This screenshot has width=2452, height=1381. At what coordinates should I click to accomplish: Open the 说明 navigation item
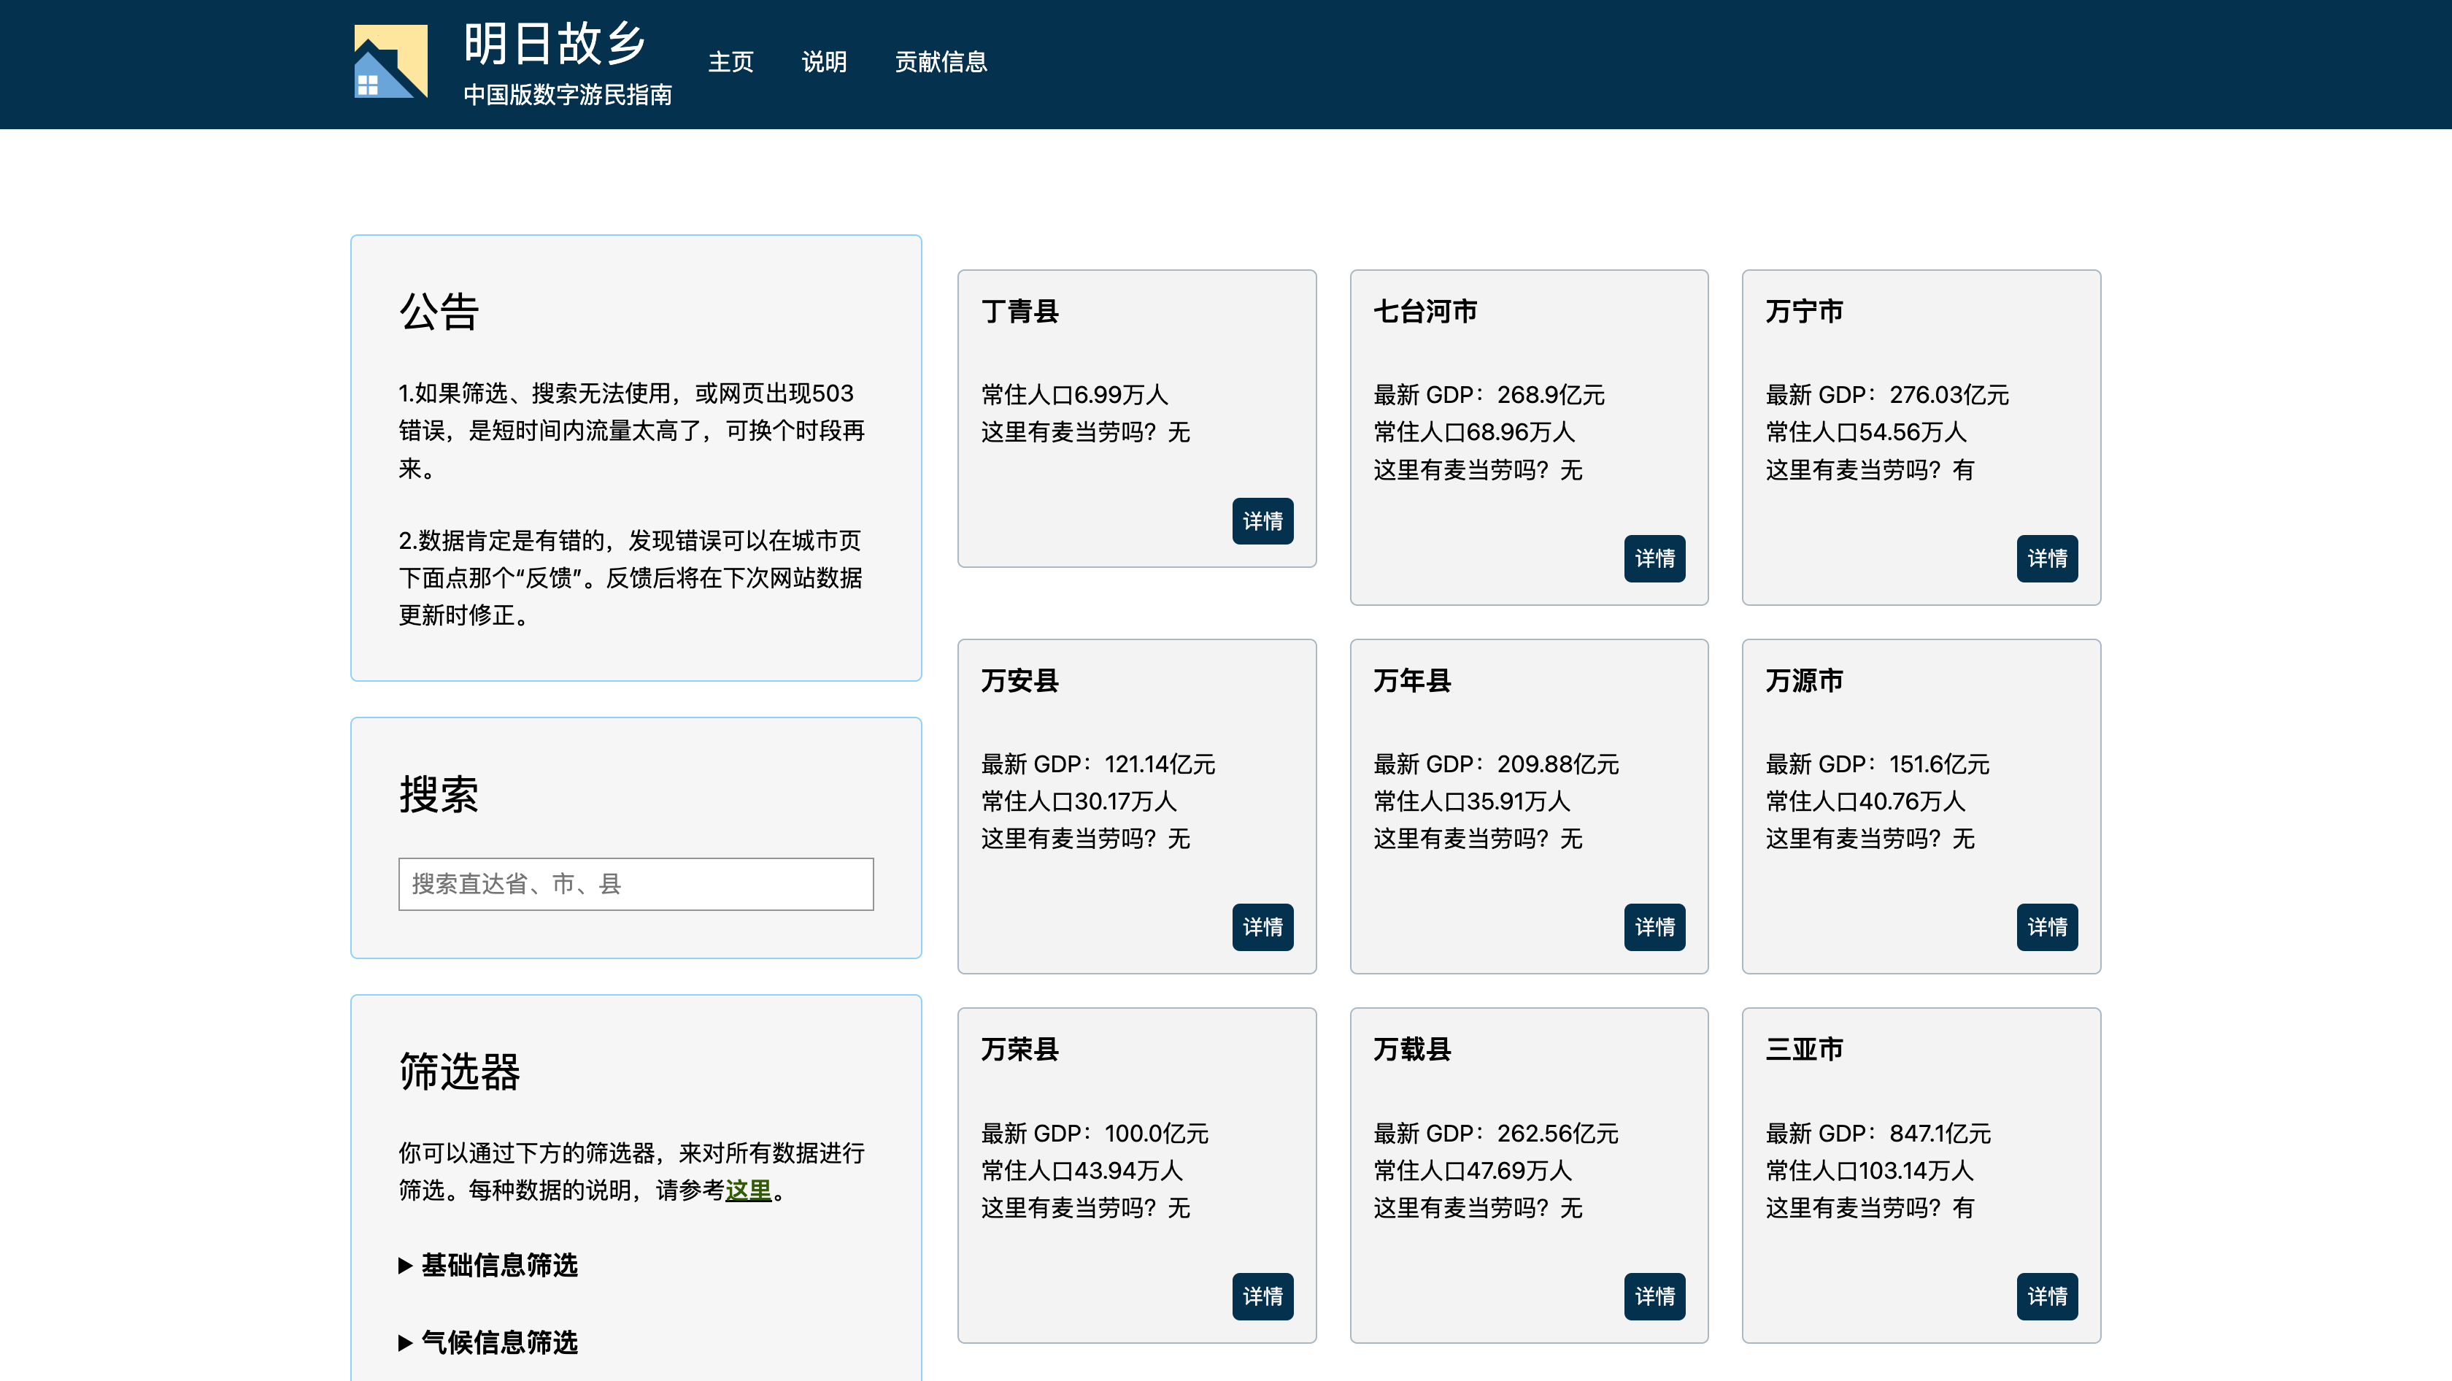click(823, 62)
